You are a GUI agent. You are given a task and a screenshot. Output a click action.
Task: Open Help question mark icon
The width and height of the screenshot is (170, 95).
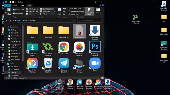(x=103, y=5)
